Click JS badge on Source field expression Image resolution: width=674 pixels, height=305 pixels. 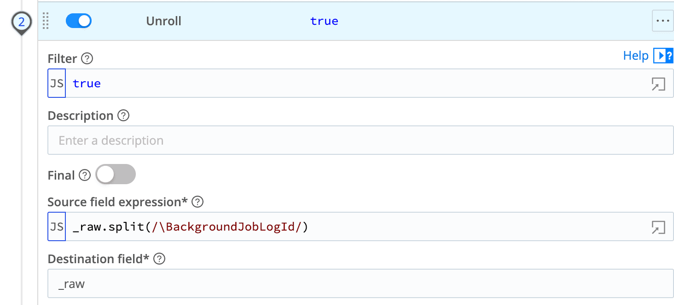coord(57,226)
